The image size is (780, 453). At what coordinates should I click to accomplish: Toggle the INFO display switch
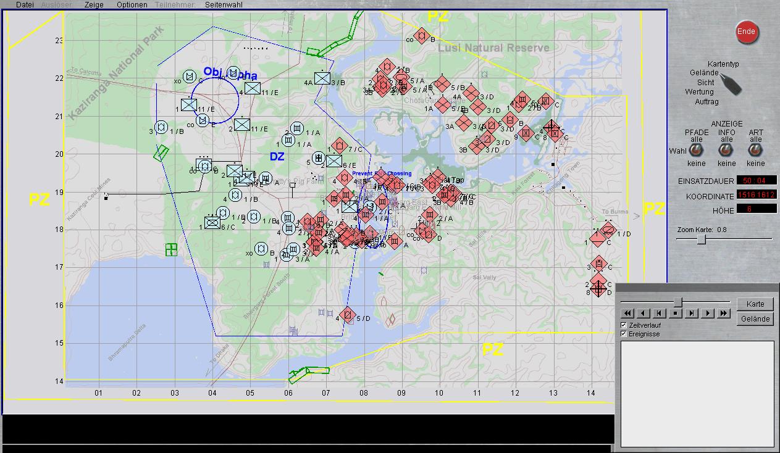click(x=726, y=151)
